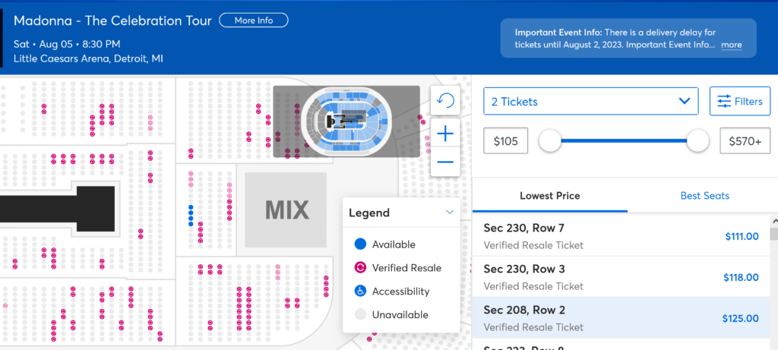Click the gray Unavailable legend dot
Image resolution: width=778 pixels, height=350 pixels.
click(x=360, y=315)
